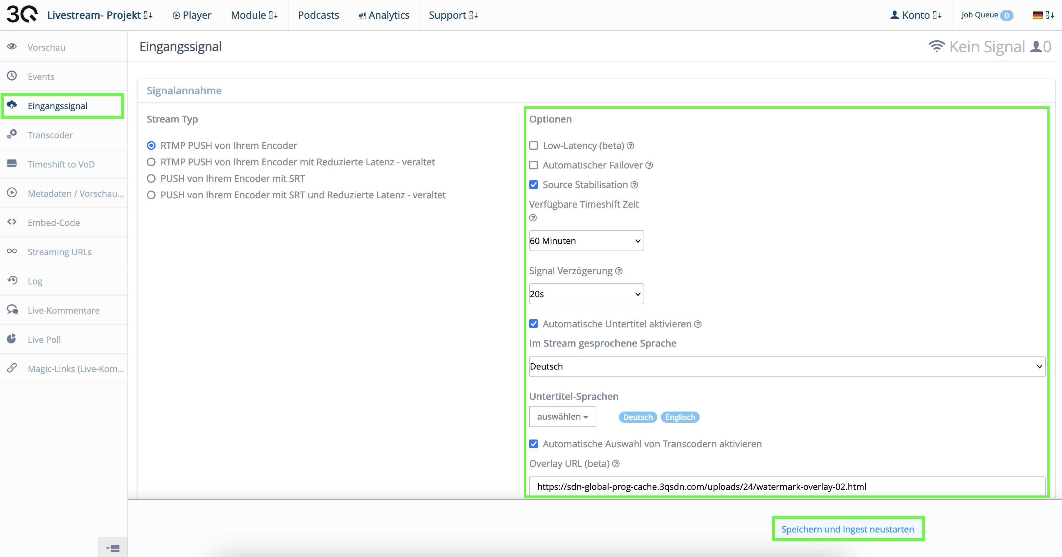Uncheck Automatische Untertitel aktivieren
Image resolution: width=1062 pixels, height=557 pixels.
533,324
